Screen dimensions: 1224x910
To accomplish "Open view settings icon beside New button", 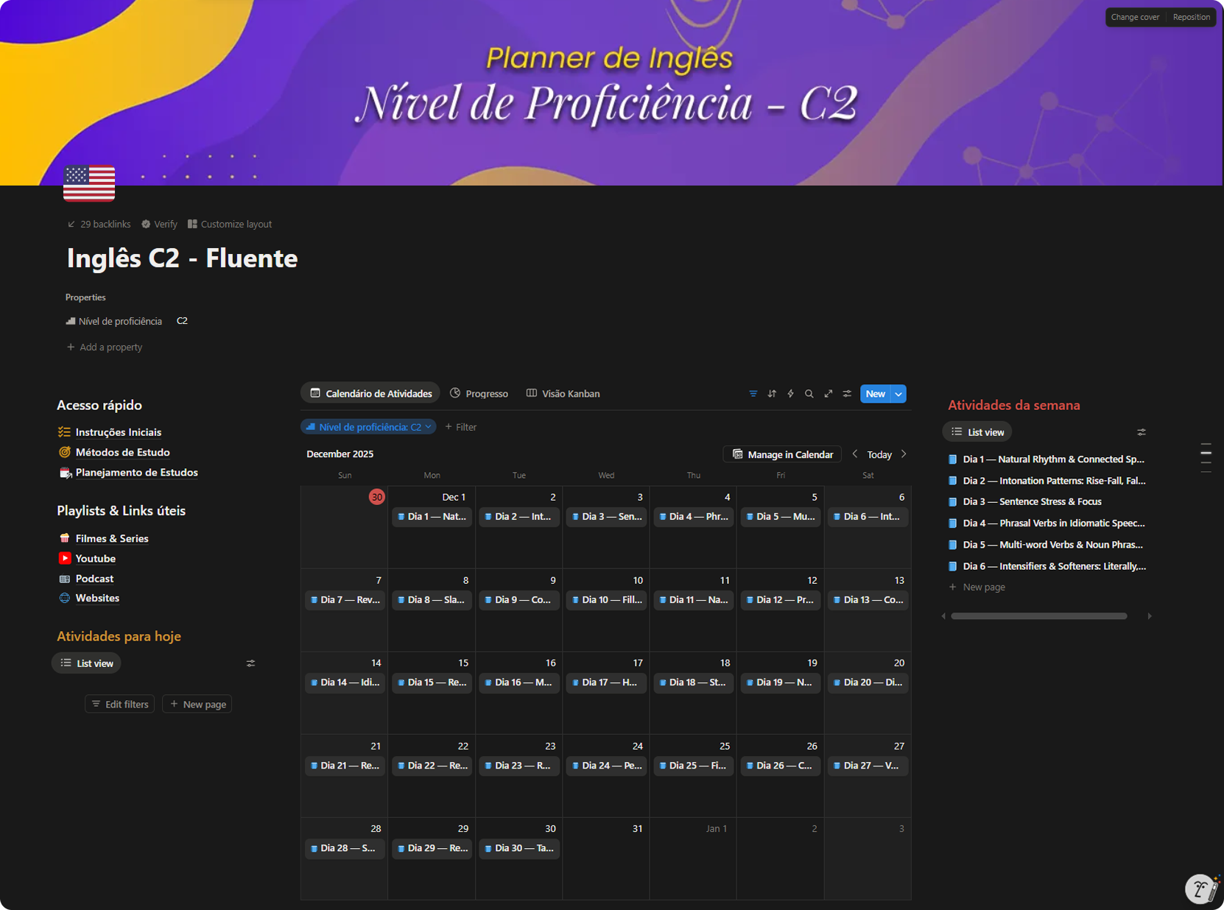I will (x=847, y=394).
